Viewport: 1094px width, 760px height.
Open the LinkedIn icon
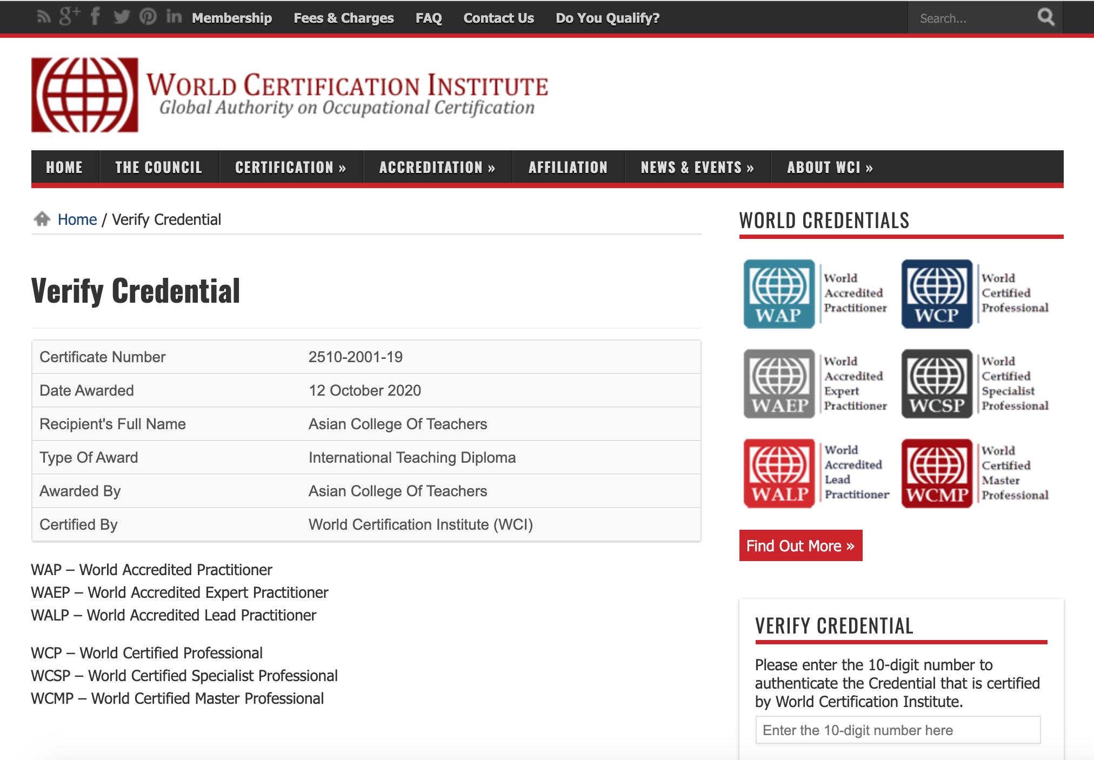(x=174, y=17)
